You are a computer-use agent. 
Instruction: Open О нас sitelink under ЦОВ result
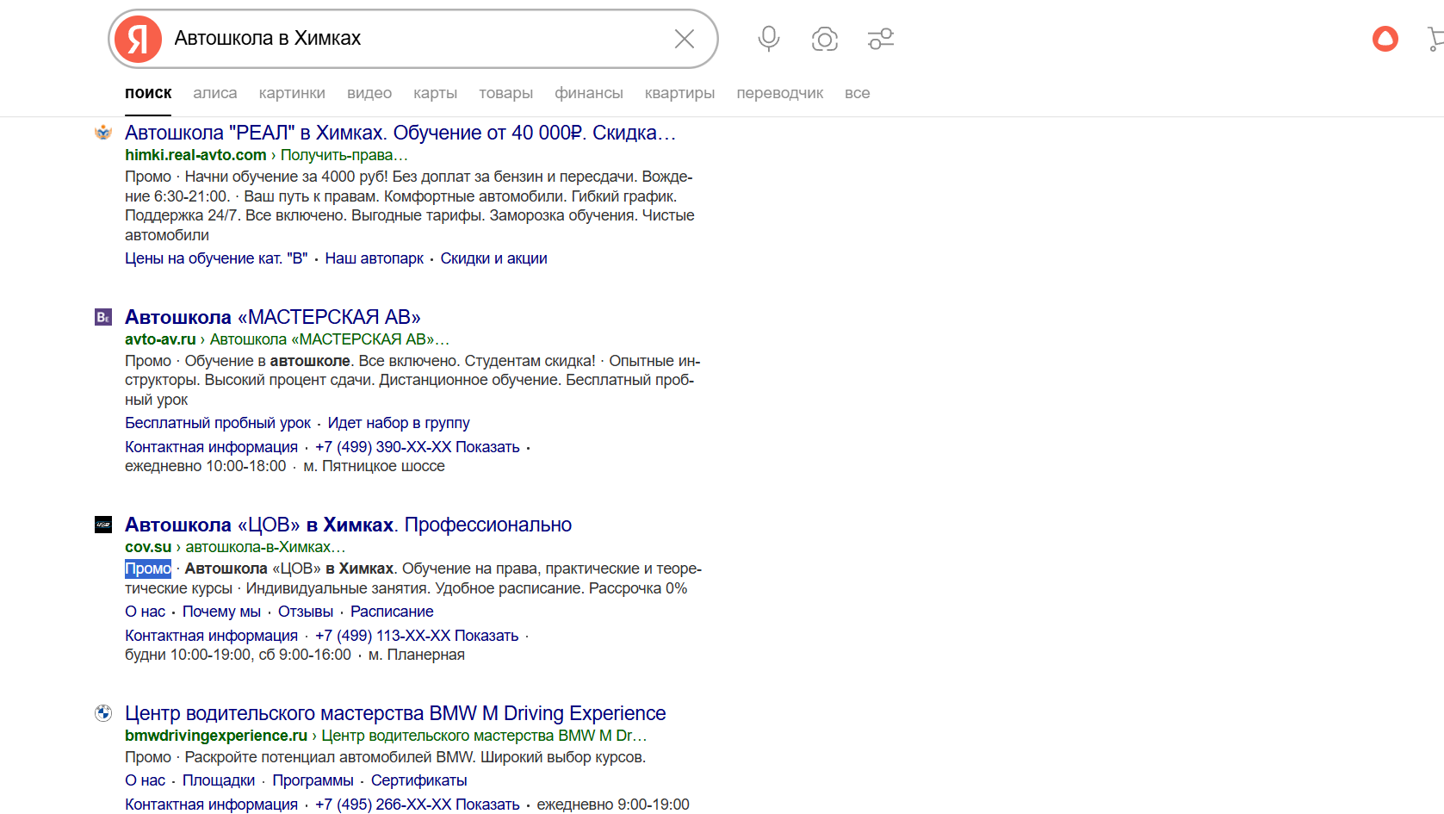(x=145, y=612)
